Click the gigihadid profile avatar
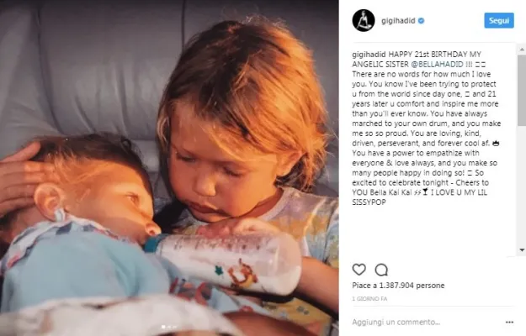526x336 pixels. (x=364, y=20)
